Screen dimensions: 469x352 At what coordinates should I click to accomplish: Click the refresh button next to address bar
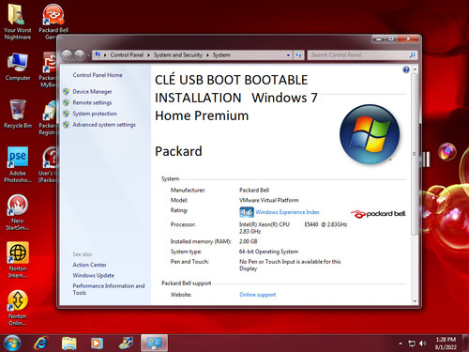[x=298, y=55]
